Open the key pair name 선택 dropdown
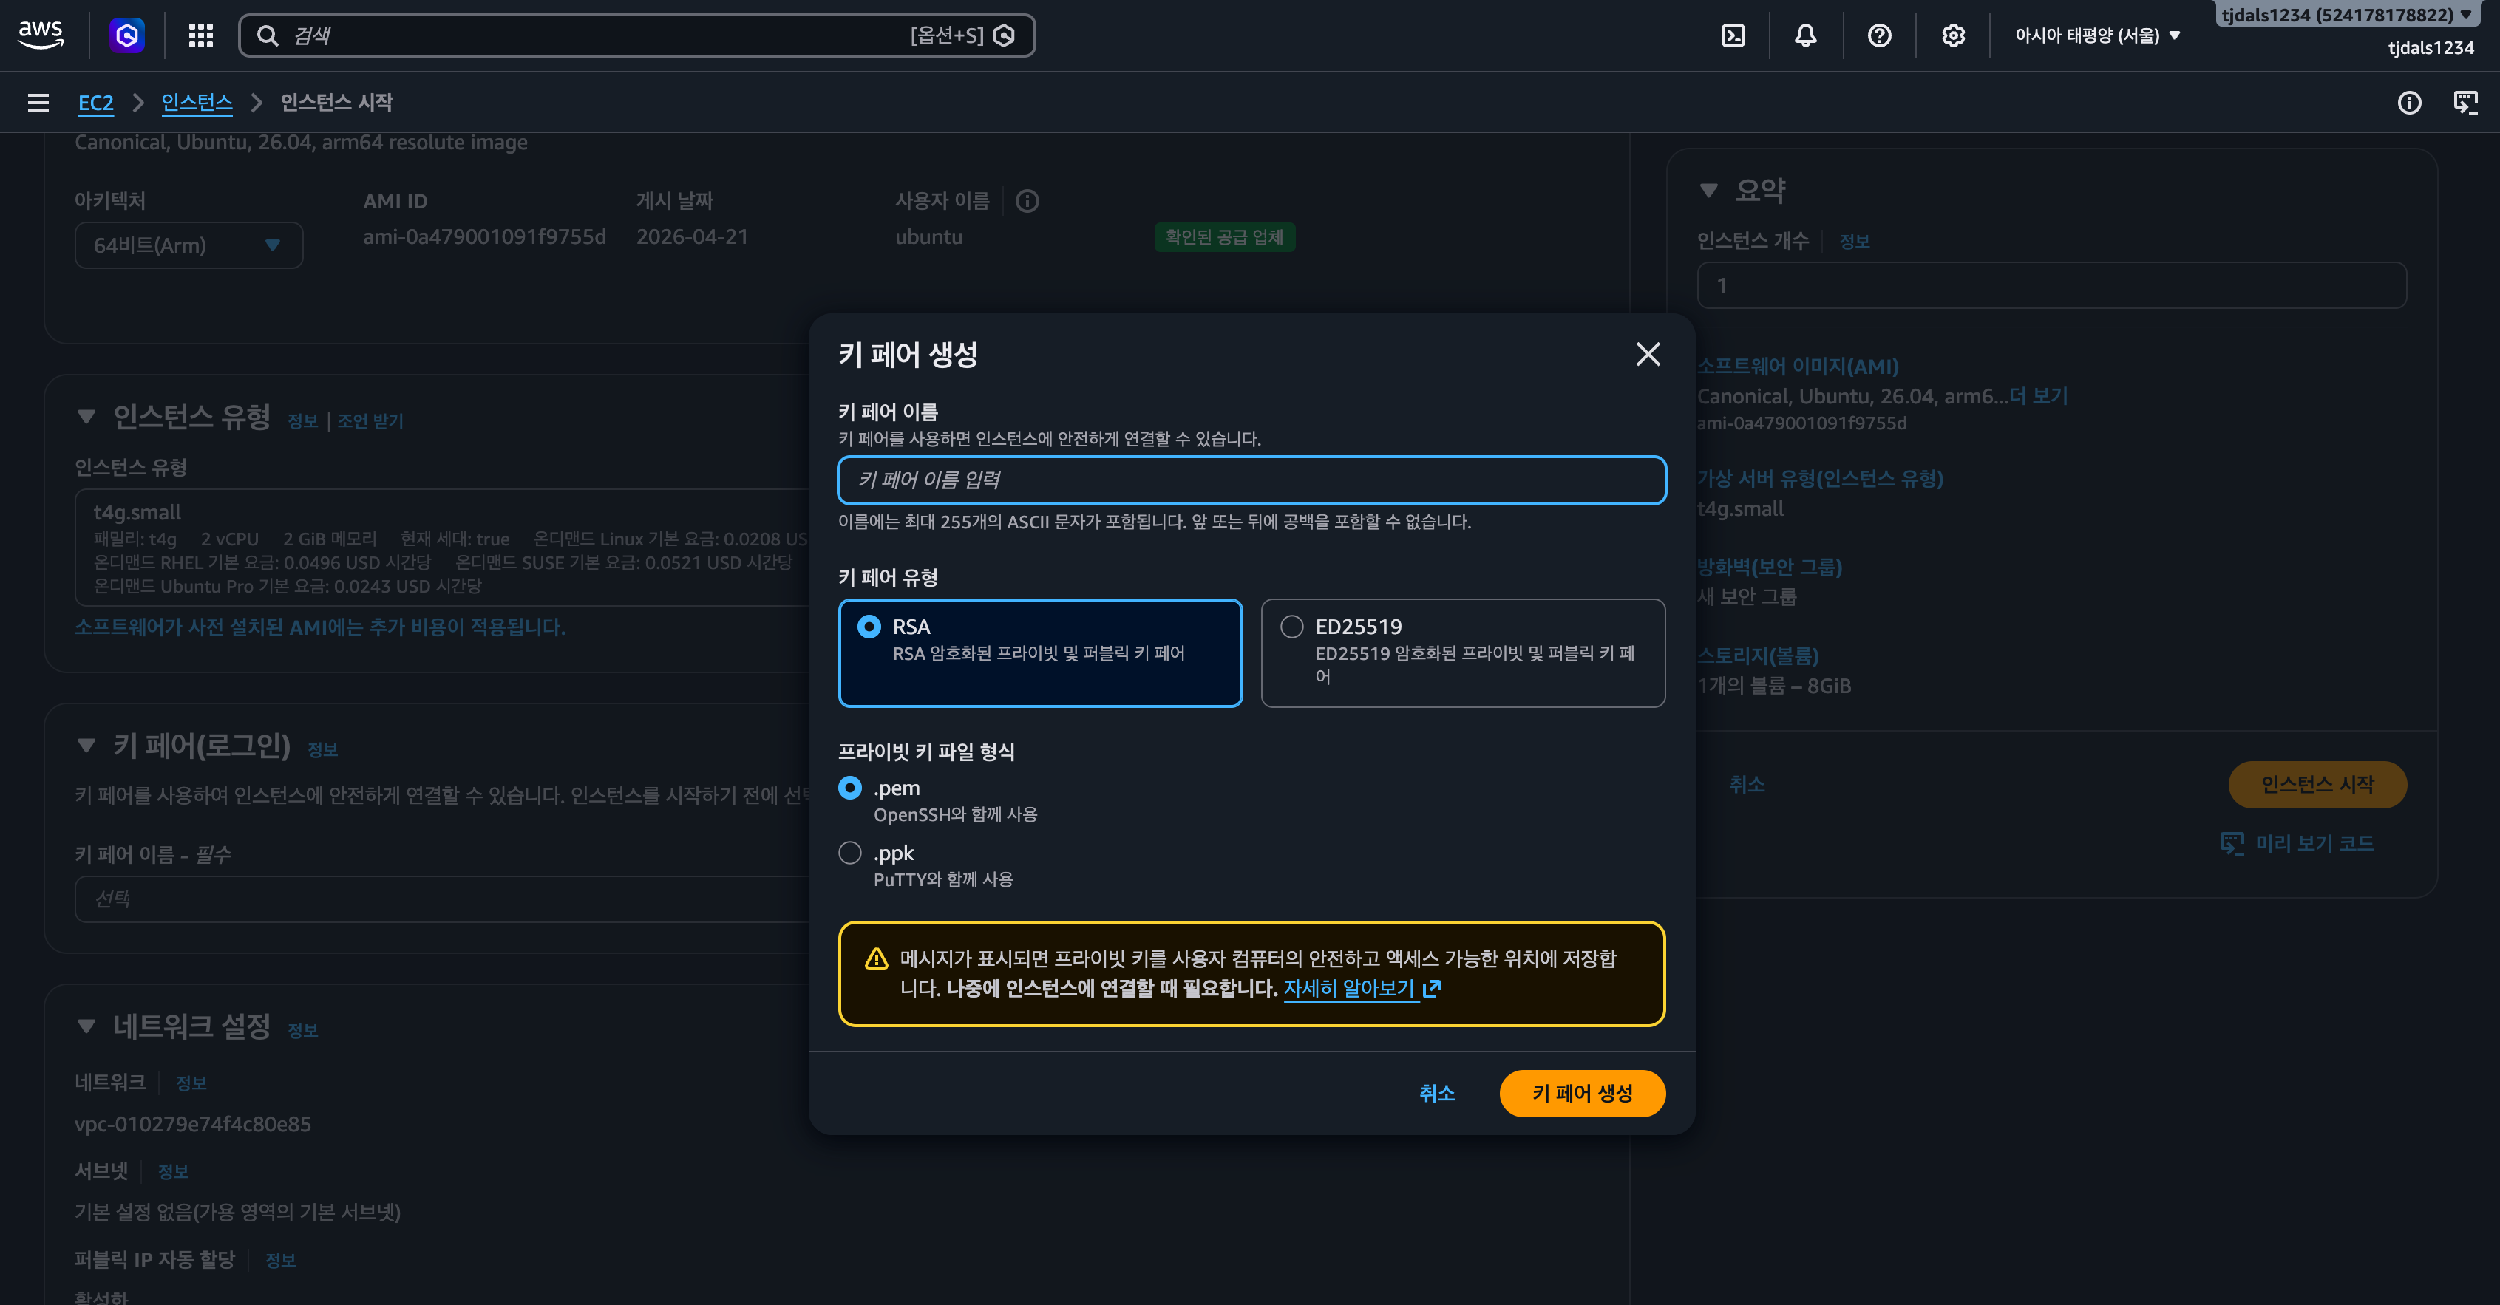 coord(441,899)
